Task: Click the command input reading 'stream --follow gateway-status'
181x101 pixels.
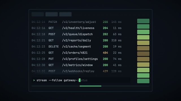Action: [x=81, y=80]
